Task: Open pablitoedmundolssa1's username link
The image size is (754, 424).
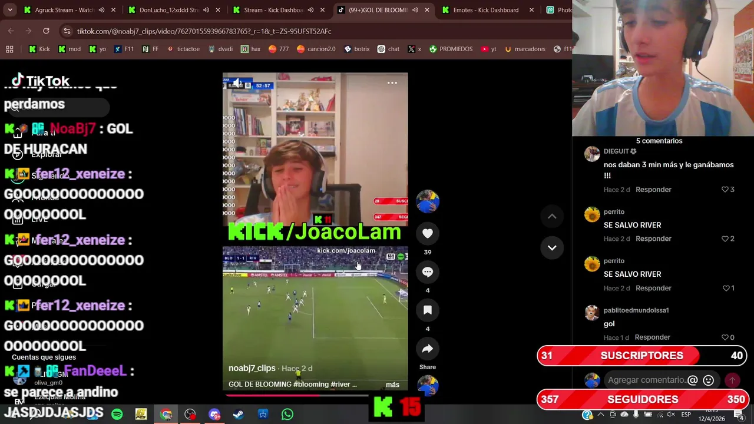Action: point(636,310)
